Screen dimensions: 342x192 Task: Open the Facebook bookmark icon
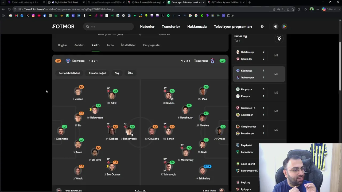click(45, 15)
